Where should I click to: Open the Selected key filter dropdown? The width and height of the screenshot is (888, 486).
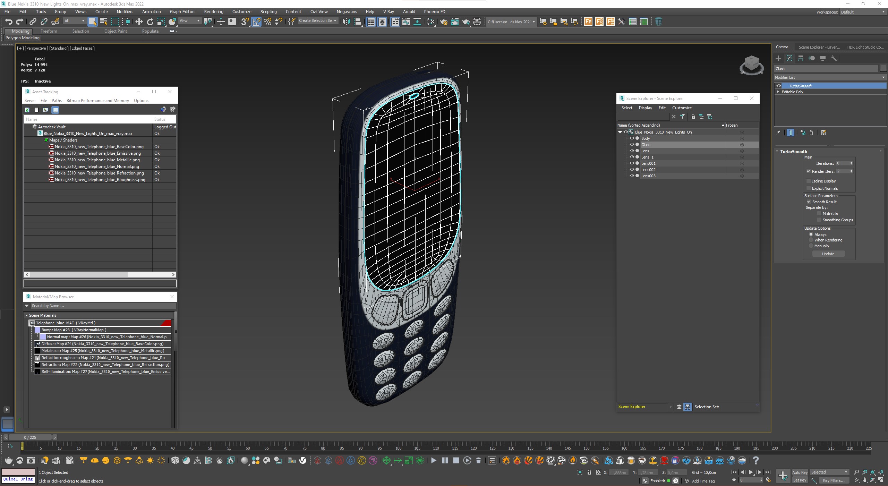829,472
